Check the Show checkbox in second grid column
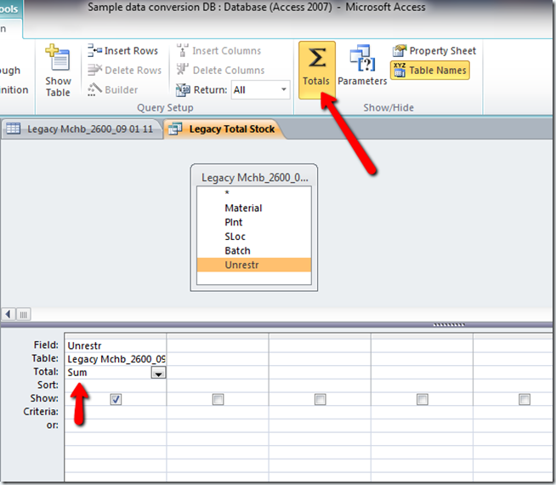The image size is (556, 485). tap(218, 400)
